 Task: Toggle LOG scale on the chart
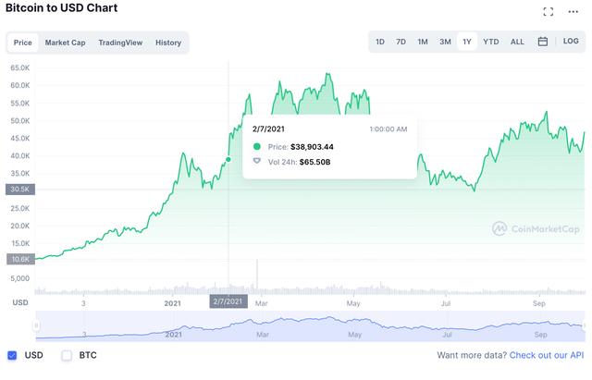[571, 42]
